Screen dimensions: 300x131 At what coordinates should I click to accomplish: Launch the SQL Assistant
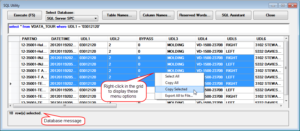coord(233,15)
